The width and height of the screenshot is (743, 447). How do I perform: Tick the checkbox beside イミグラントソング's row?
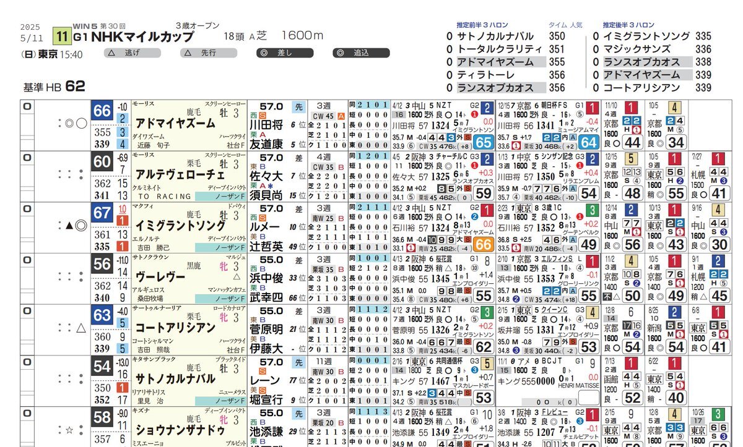27,209
